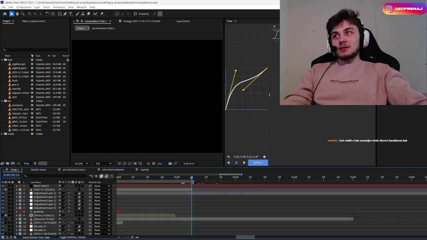The image size is (427, 240).
Task: Click the label color swatch of layer 8
Action: coord(20,212)
